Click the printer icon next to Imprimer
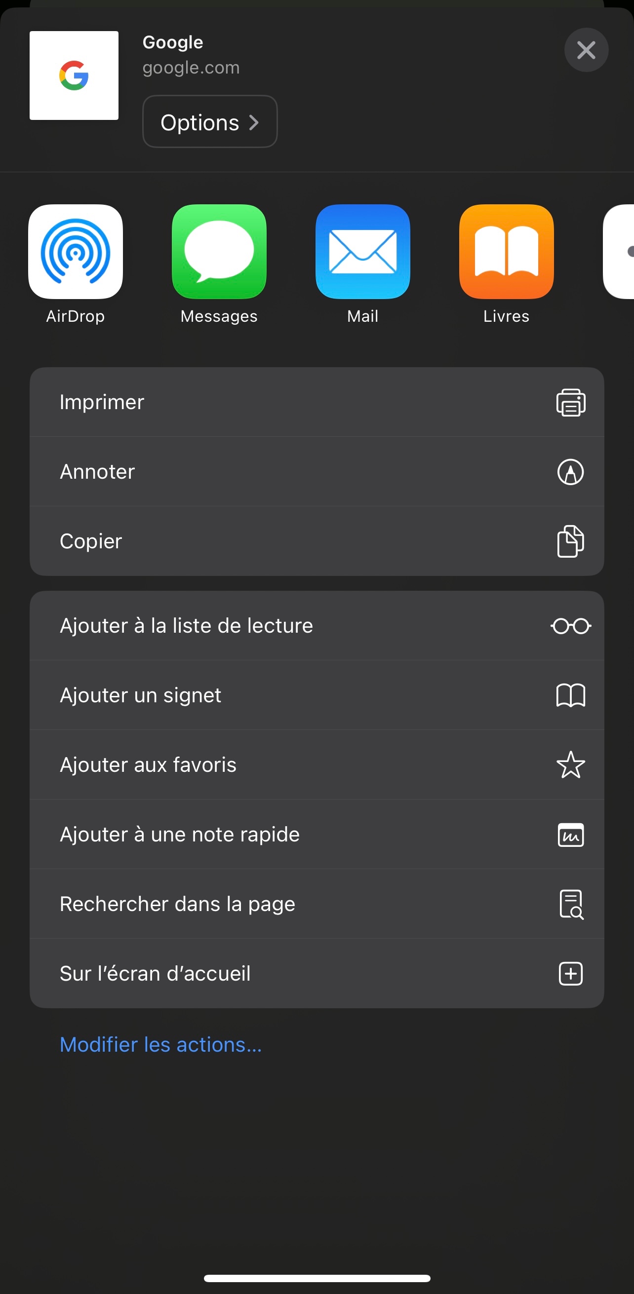 tap(570, 402)
